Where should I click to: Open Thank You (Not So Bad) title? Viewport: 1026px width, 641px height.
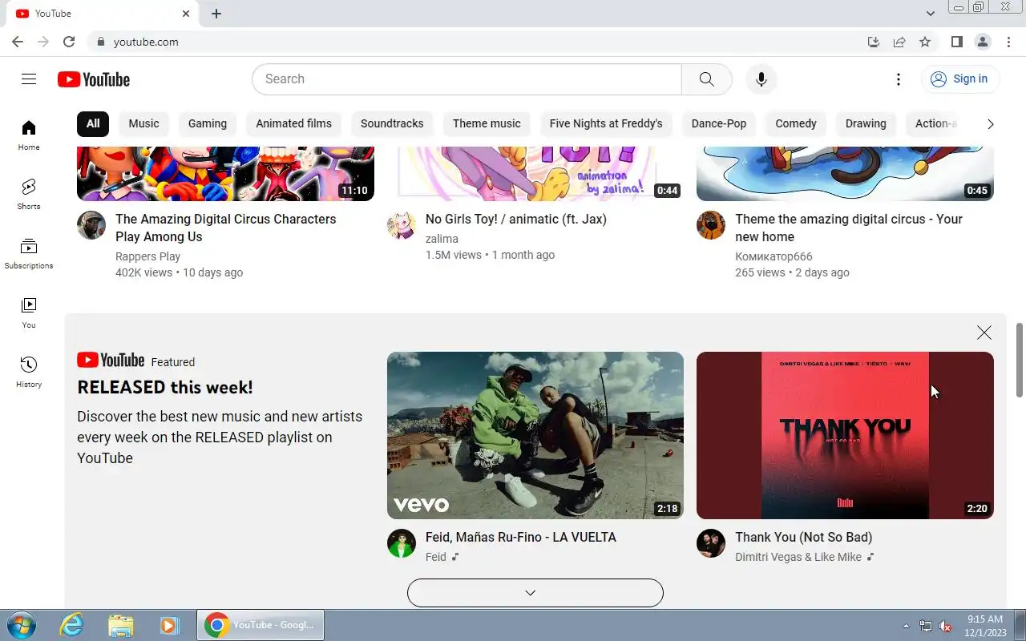[803, 537]
